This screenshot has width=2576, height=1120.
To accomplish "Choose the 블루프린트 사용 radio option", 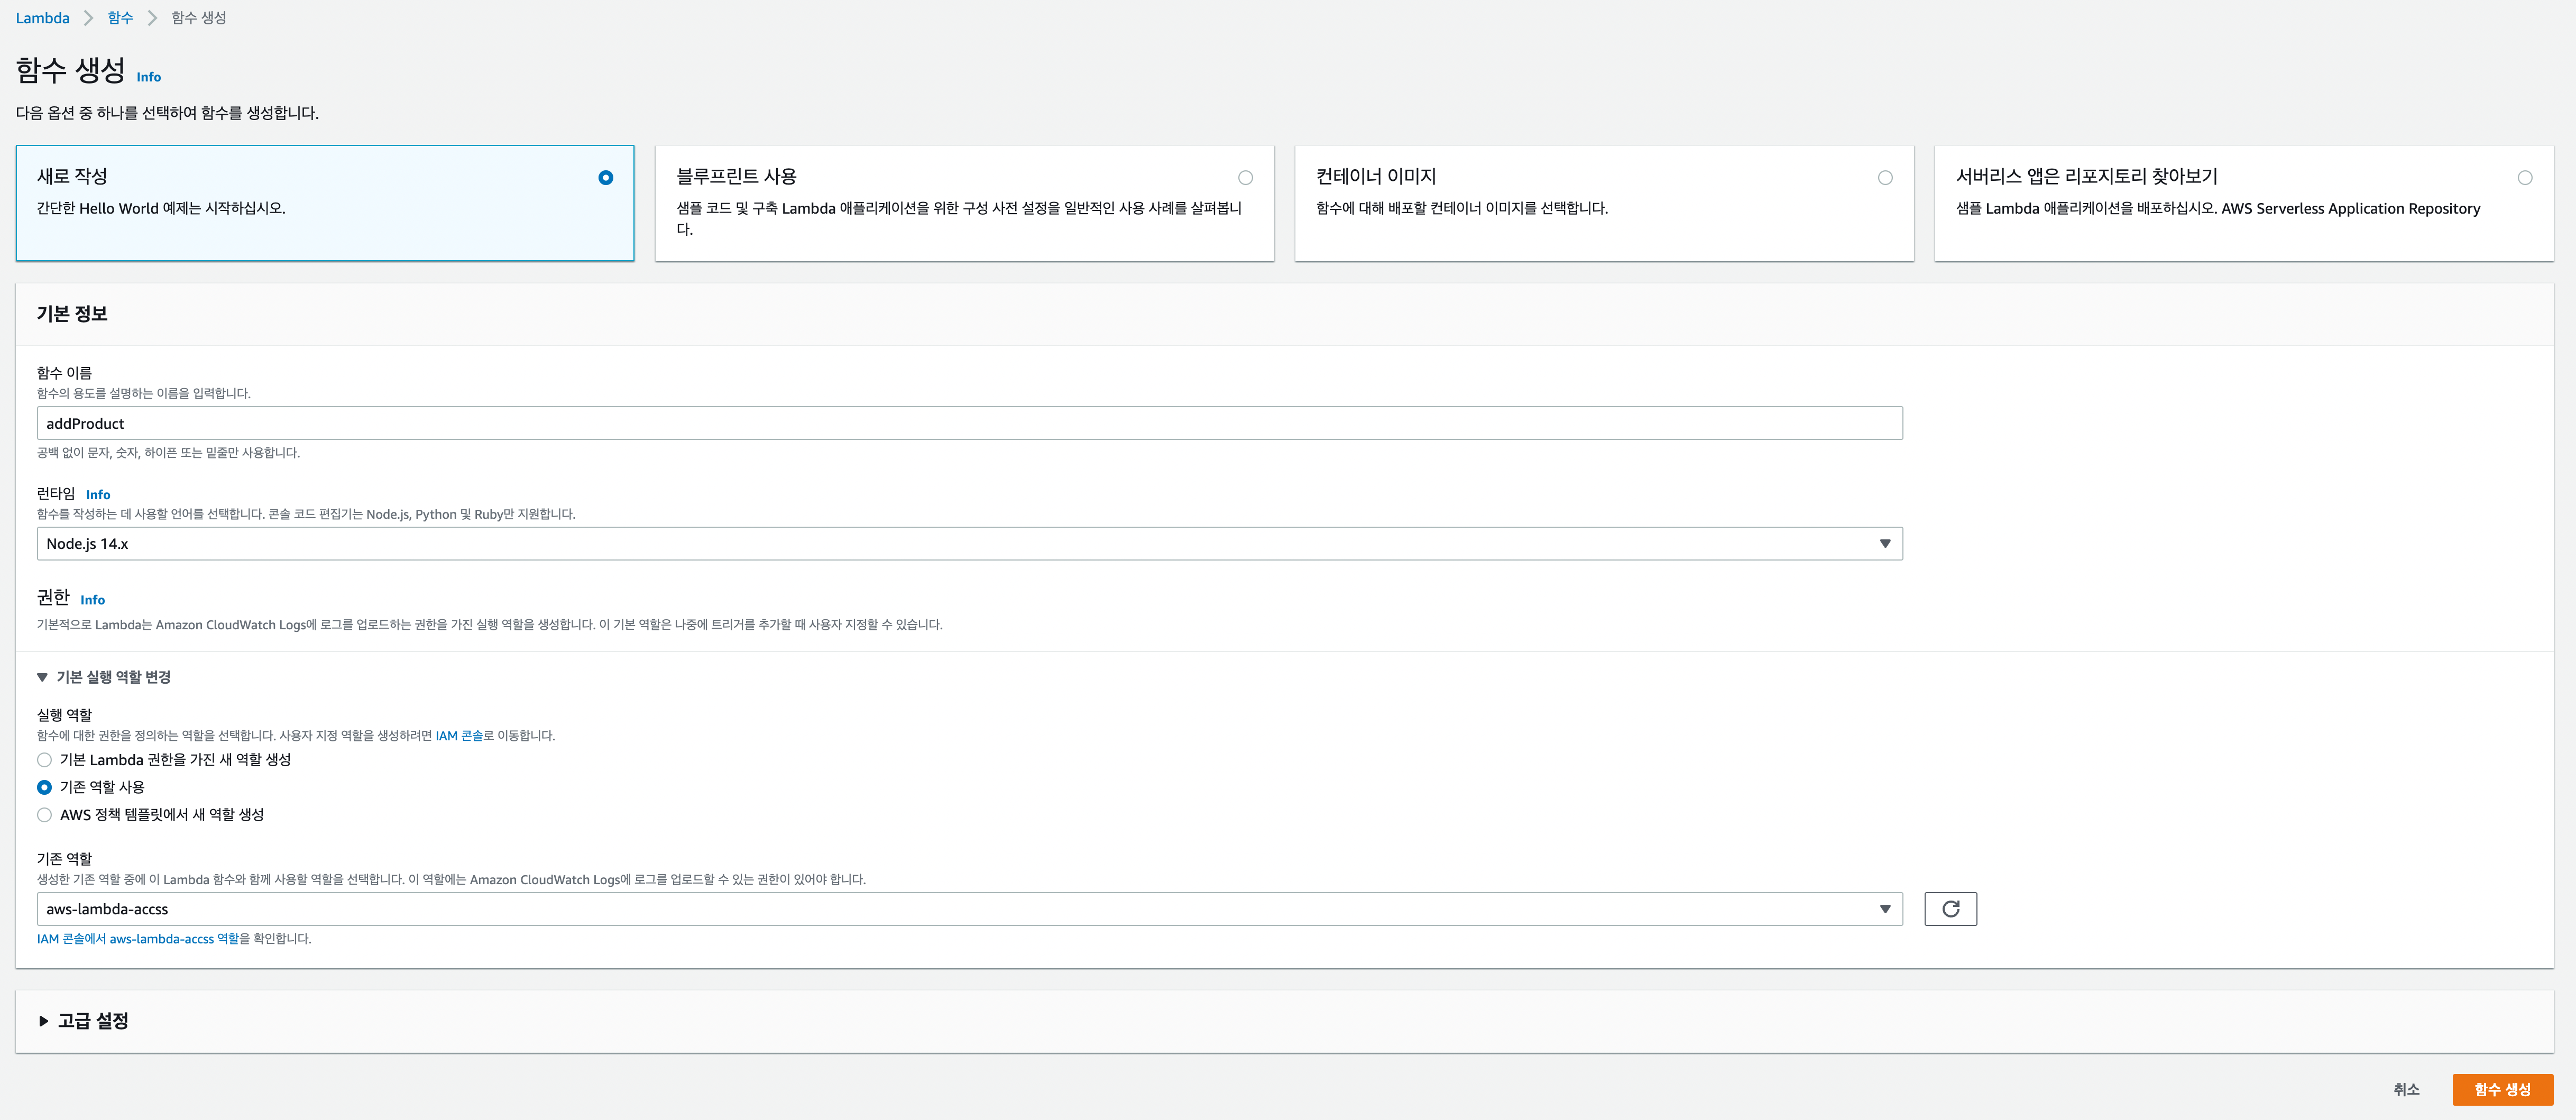I will coord(1245,178).
